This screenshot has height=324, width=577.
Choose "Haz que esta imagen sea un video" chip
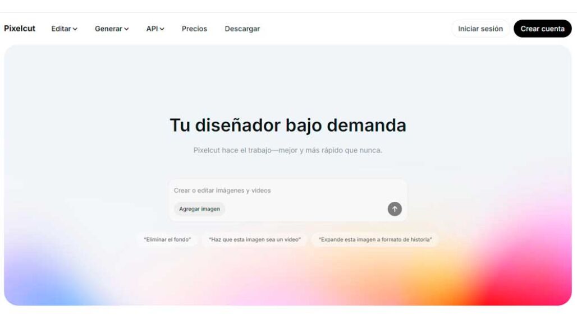point(254,239)
